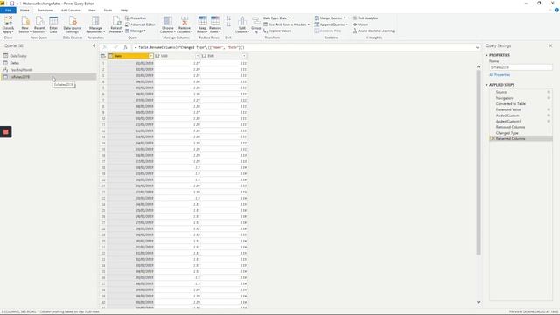The image size is (560, 315).
Task: Click the Remove Rows icon
Action: [x=215, y=21]
